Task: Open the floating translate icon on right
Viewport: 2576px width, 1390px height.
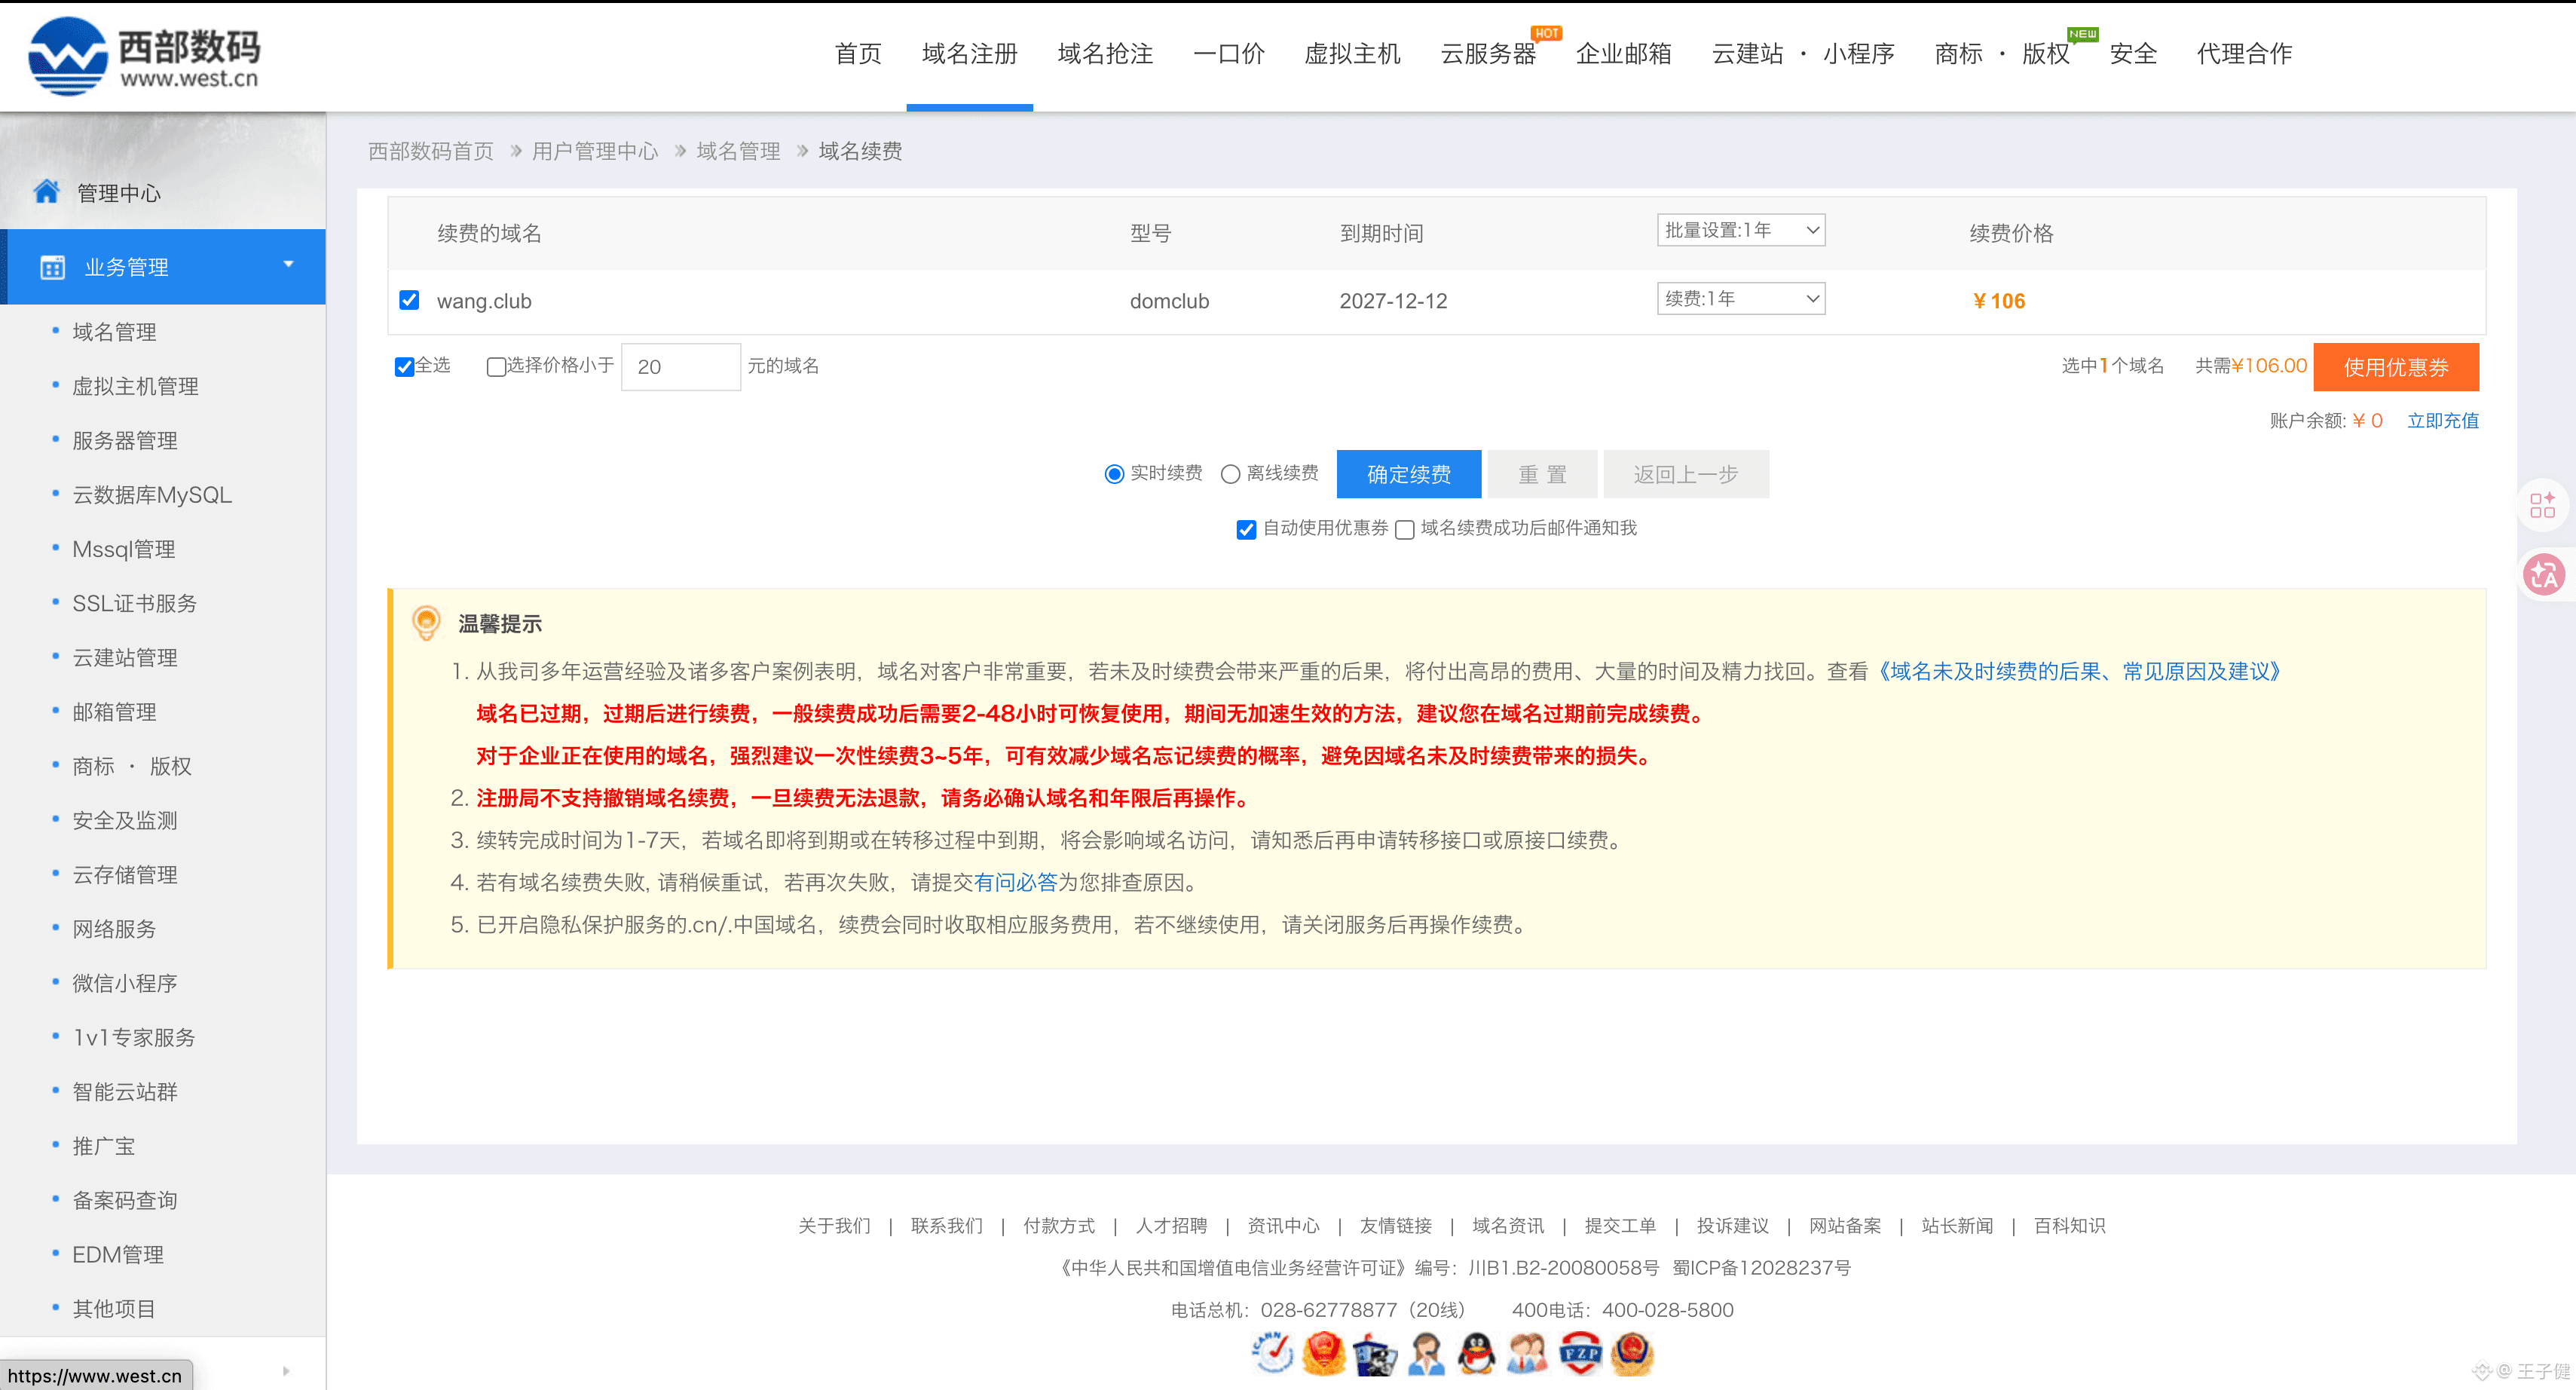Action: (x=2543, y=575)
